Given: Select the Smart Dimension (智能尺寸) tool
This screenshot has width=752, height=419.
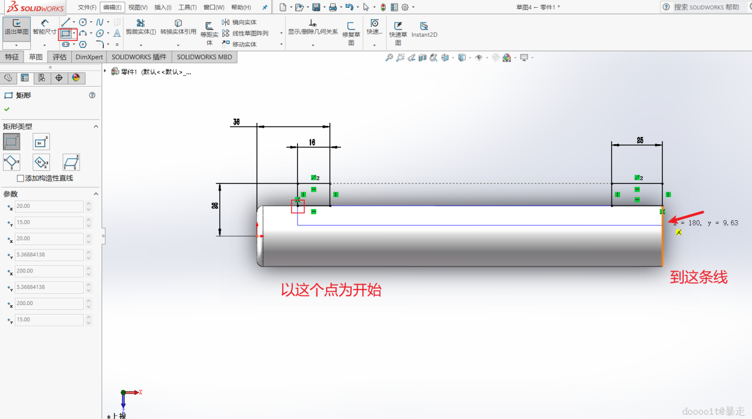Looking at the screenshot, I should (45, 27).
